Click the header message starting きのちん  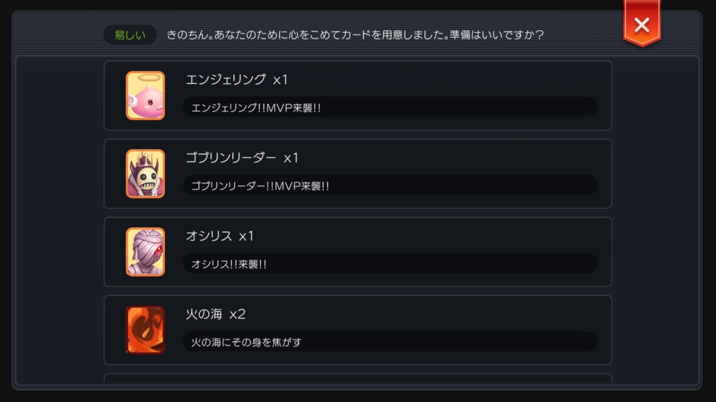click(x=355, y=35)
